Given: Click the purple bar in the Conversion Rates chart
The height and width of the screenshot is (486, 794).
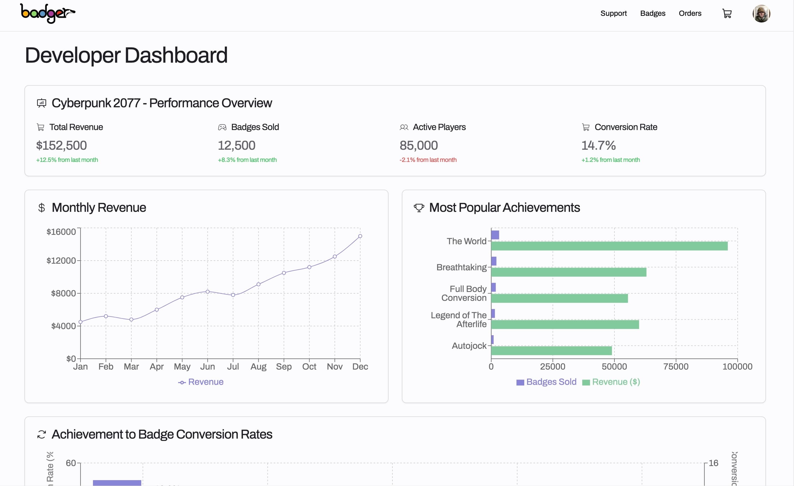Looking at the screenshot, I should point(117,483).
